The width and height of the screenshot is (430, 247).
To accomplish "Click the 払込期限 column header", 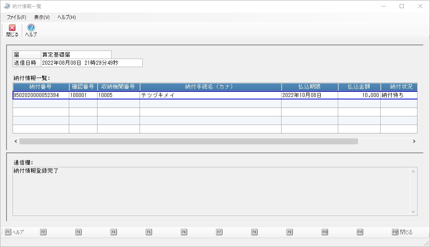I will coord(309,87).
